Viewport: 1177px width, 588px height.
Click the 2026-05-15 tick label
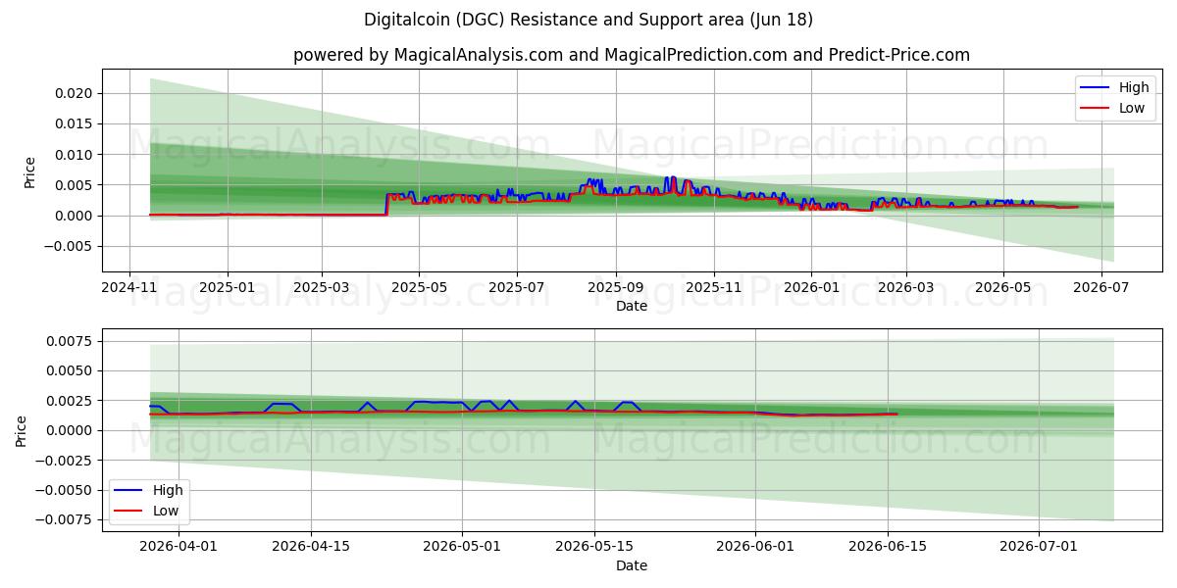click(594, 547)
